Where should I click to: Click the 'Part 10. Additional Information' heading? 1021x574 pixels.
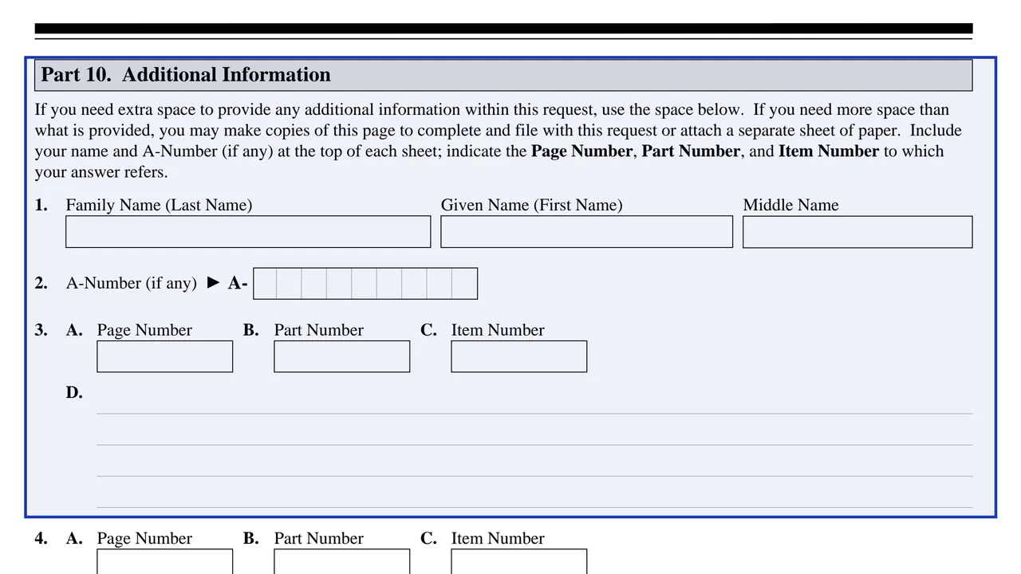[186, 75]
